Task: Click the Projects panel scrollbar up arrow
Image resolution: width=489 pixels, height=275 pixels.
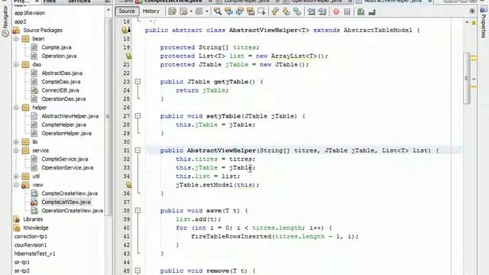Action: coord(108,10)
